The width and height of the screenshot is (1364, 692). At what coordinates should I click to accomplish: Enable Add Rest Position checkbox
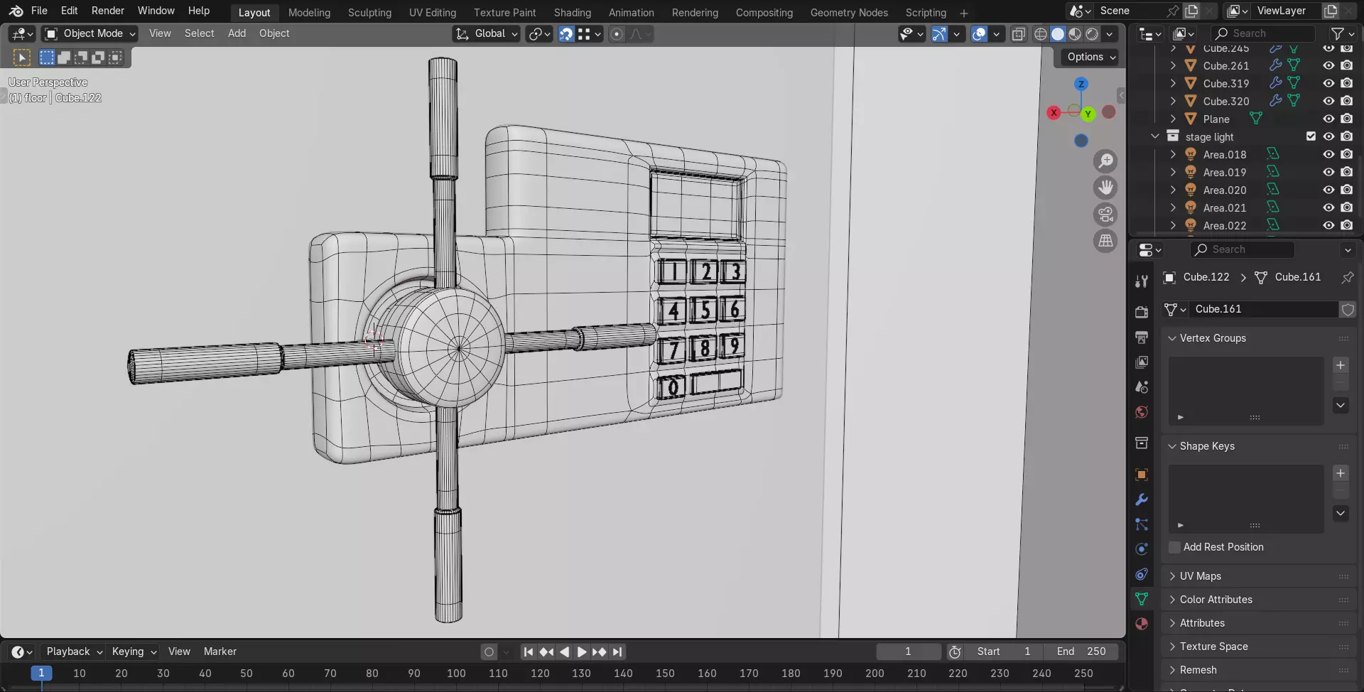(1174, 547)
